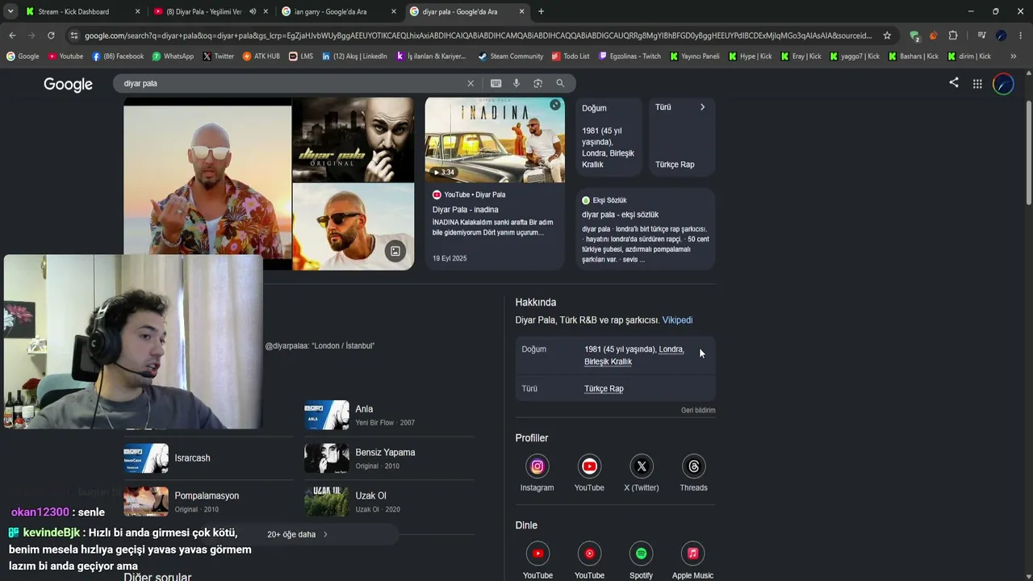The width and height of the screenshot is (1033, 581).
Task: View site information icon in address bar
Action: tap(74, 36)
